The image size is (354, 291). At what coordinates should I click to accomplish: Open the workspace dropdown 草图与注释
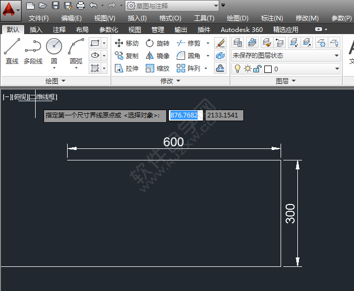point(172,6)
